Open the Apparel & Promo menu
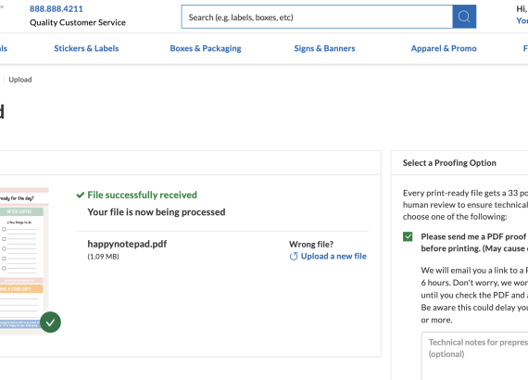Viewport: 528px width, 380px height. (x=444, y=48)
